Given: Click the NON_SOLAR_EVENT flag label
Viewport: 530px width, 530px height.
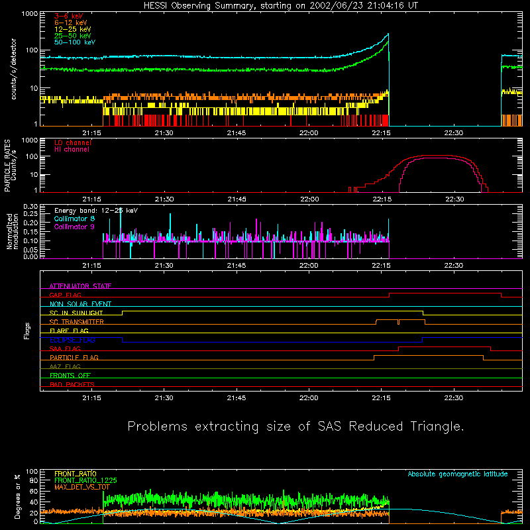Looking at the screenshot, I should point(80,304).
